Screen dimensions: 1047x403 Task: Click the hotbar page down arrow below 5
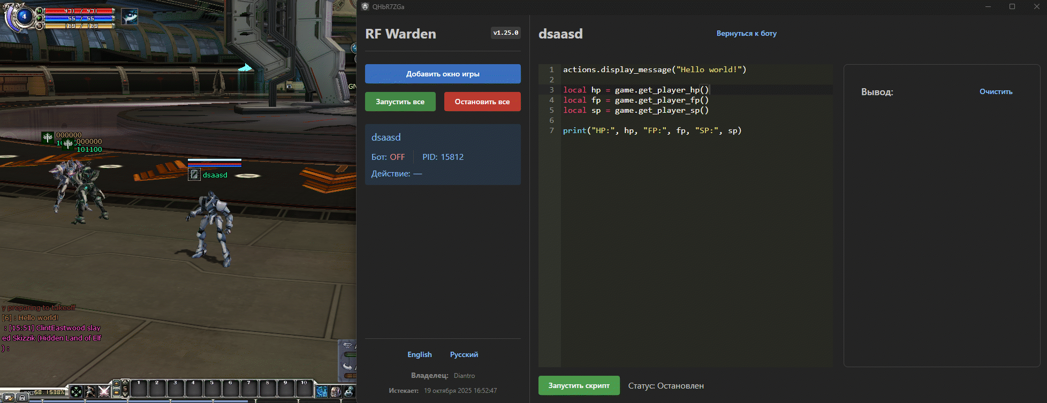tap(125, 394)
